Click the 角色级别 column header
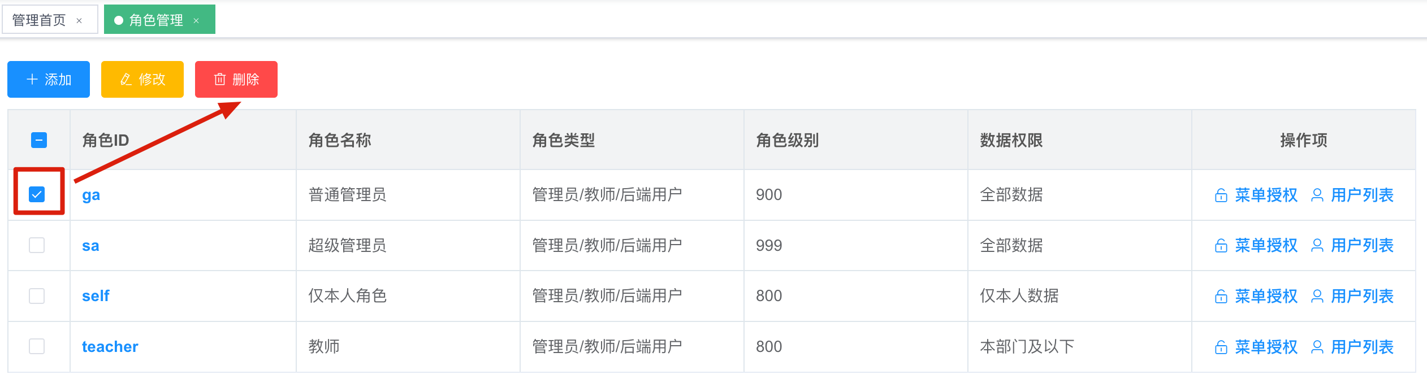This screenshot has width=1427, height=383. [x=787, y=140]
